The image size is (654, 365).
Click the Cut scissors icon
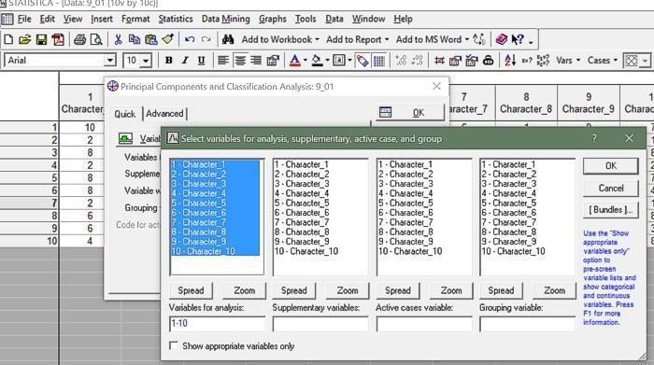point(118,39)
